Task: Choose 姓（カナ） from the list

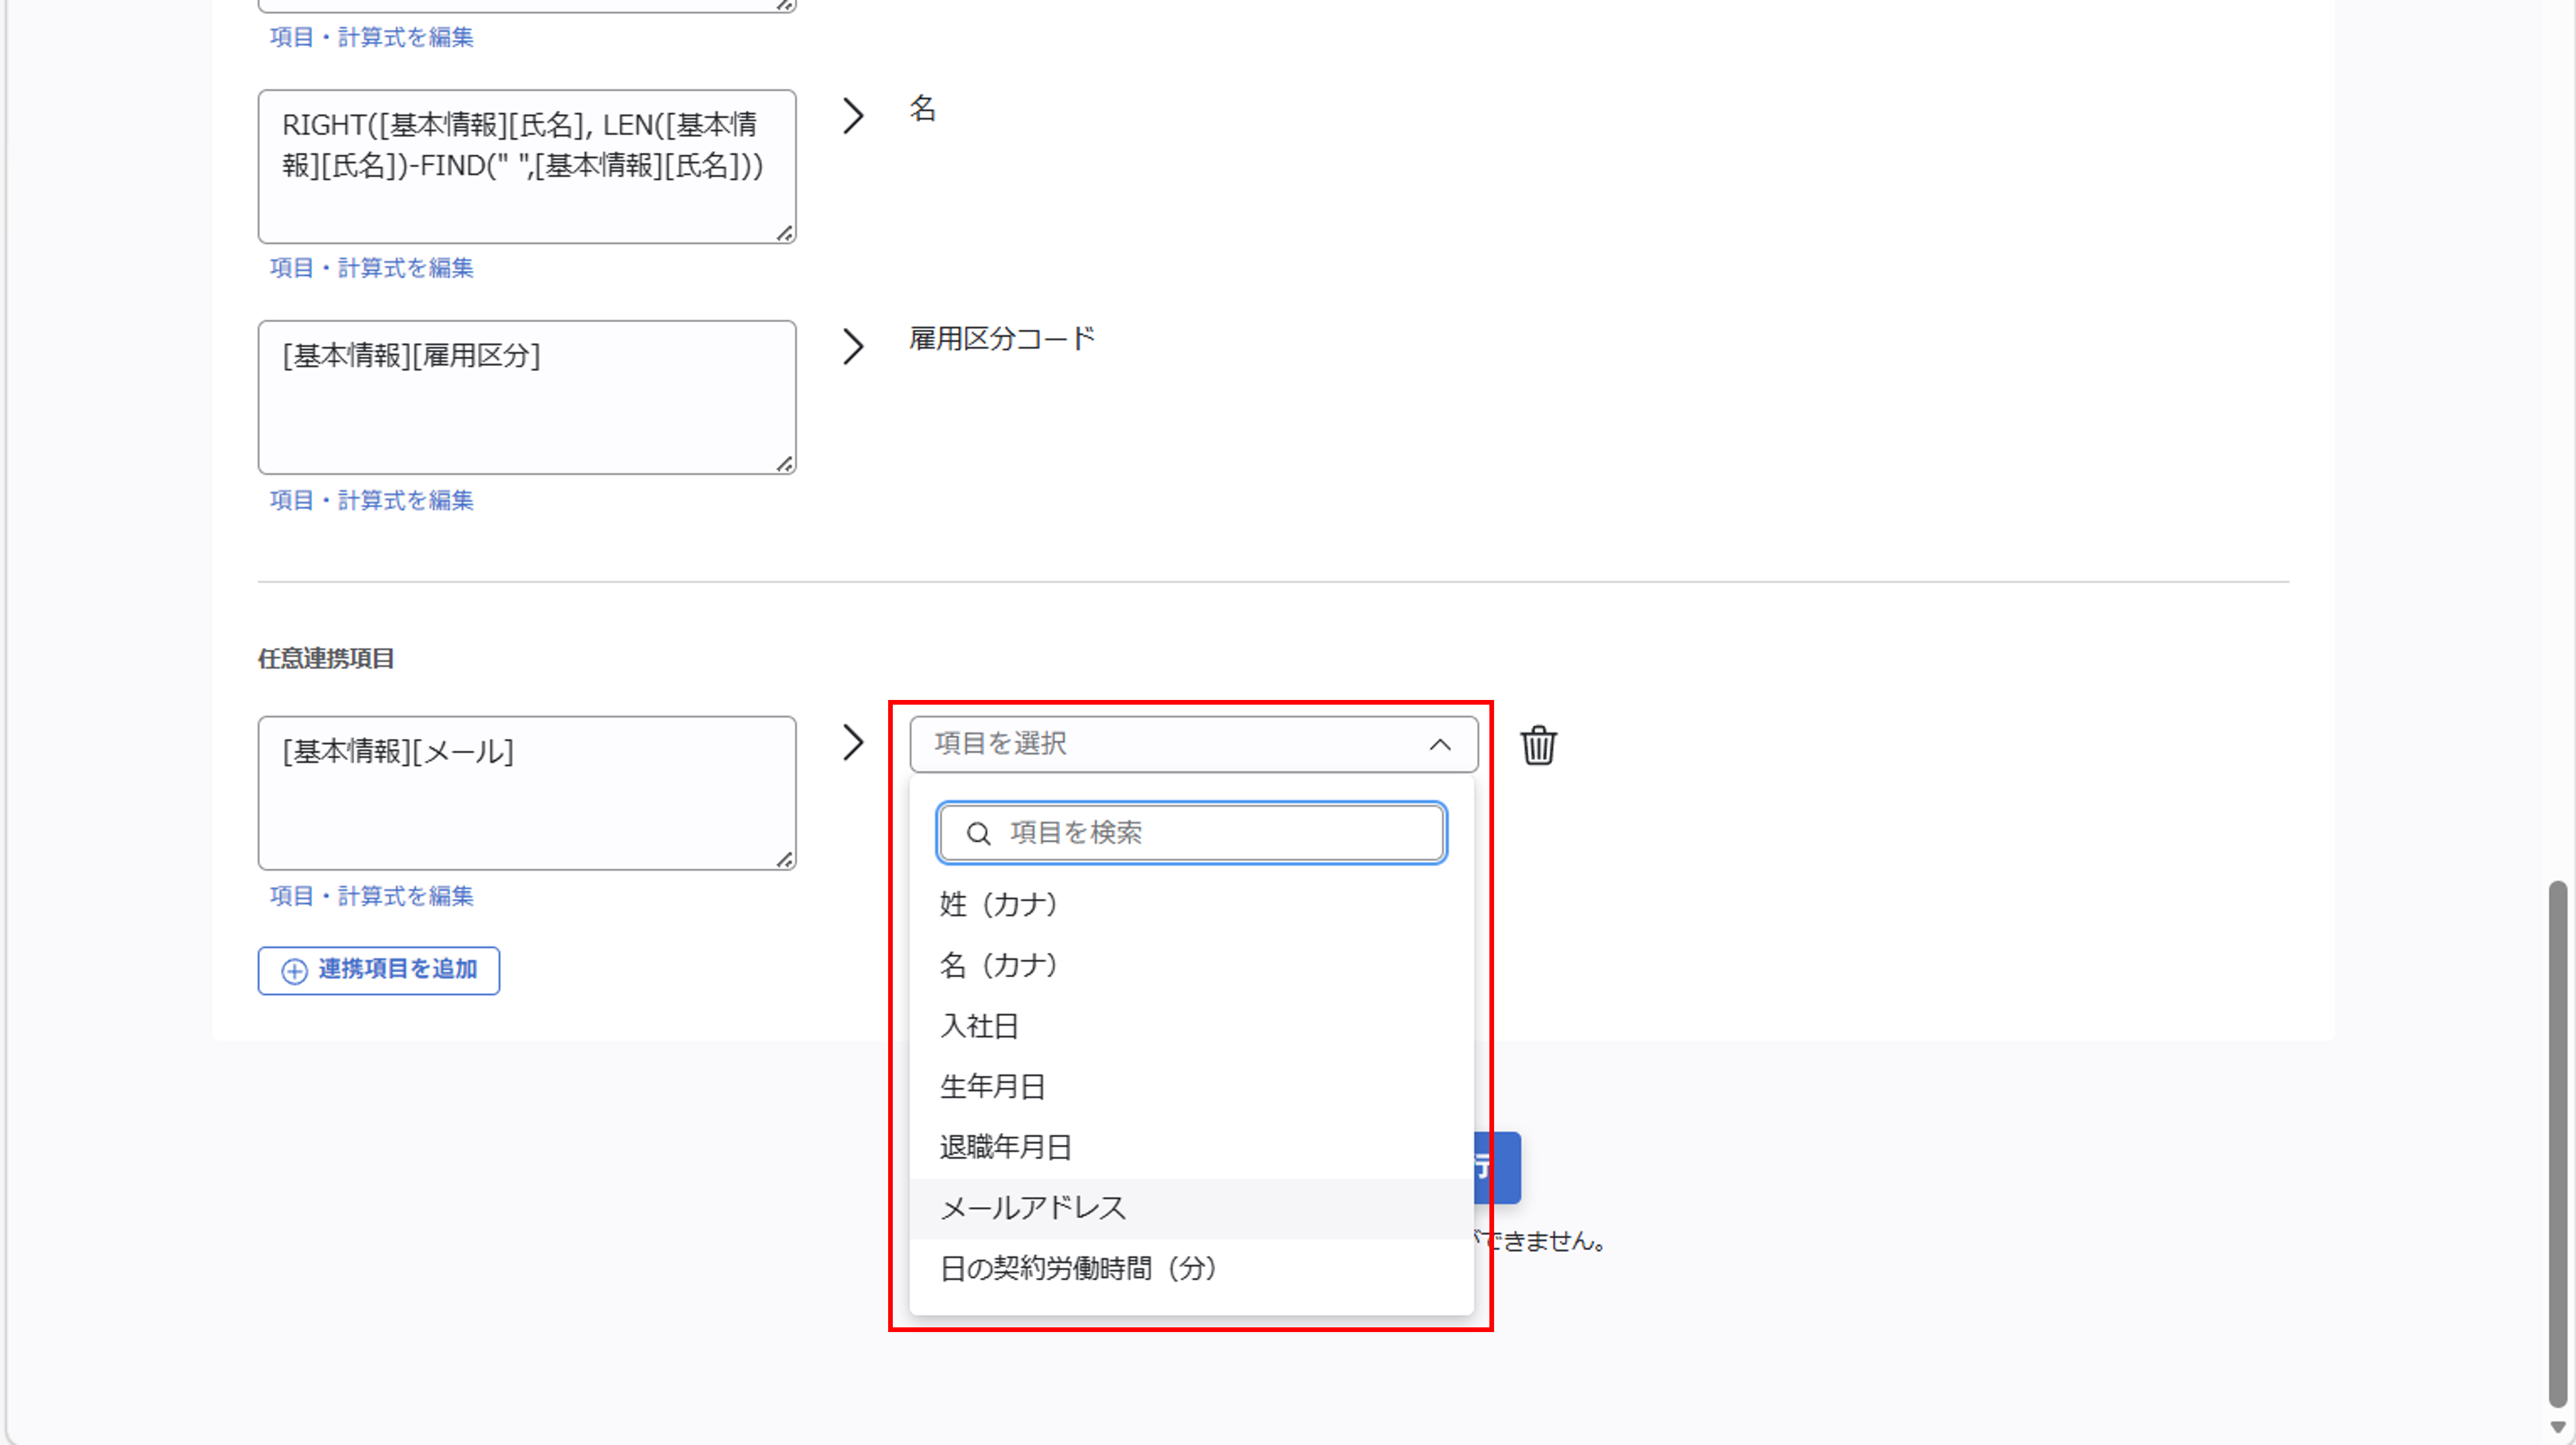Action: 1192,904
